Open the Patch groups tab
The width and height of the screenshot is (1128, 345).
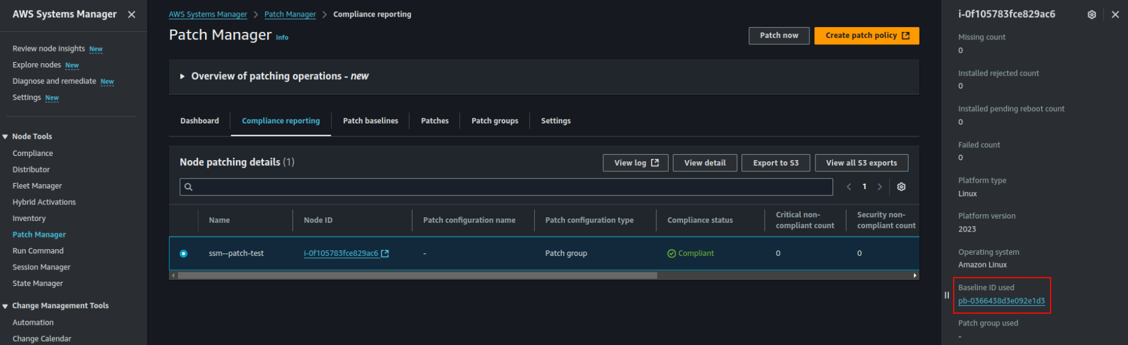click(495, 121)
